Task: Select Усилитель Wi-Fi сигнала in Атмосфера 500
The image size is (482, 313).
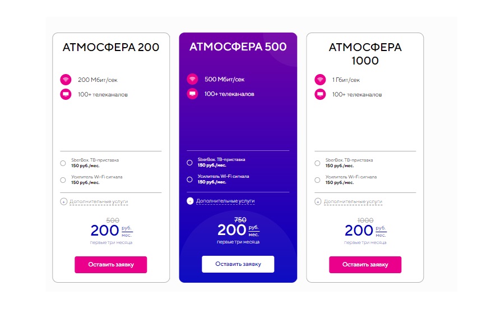Action: click(189, 179)
